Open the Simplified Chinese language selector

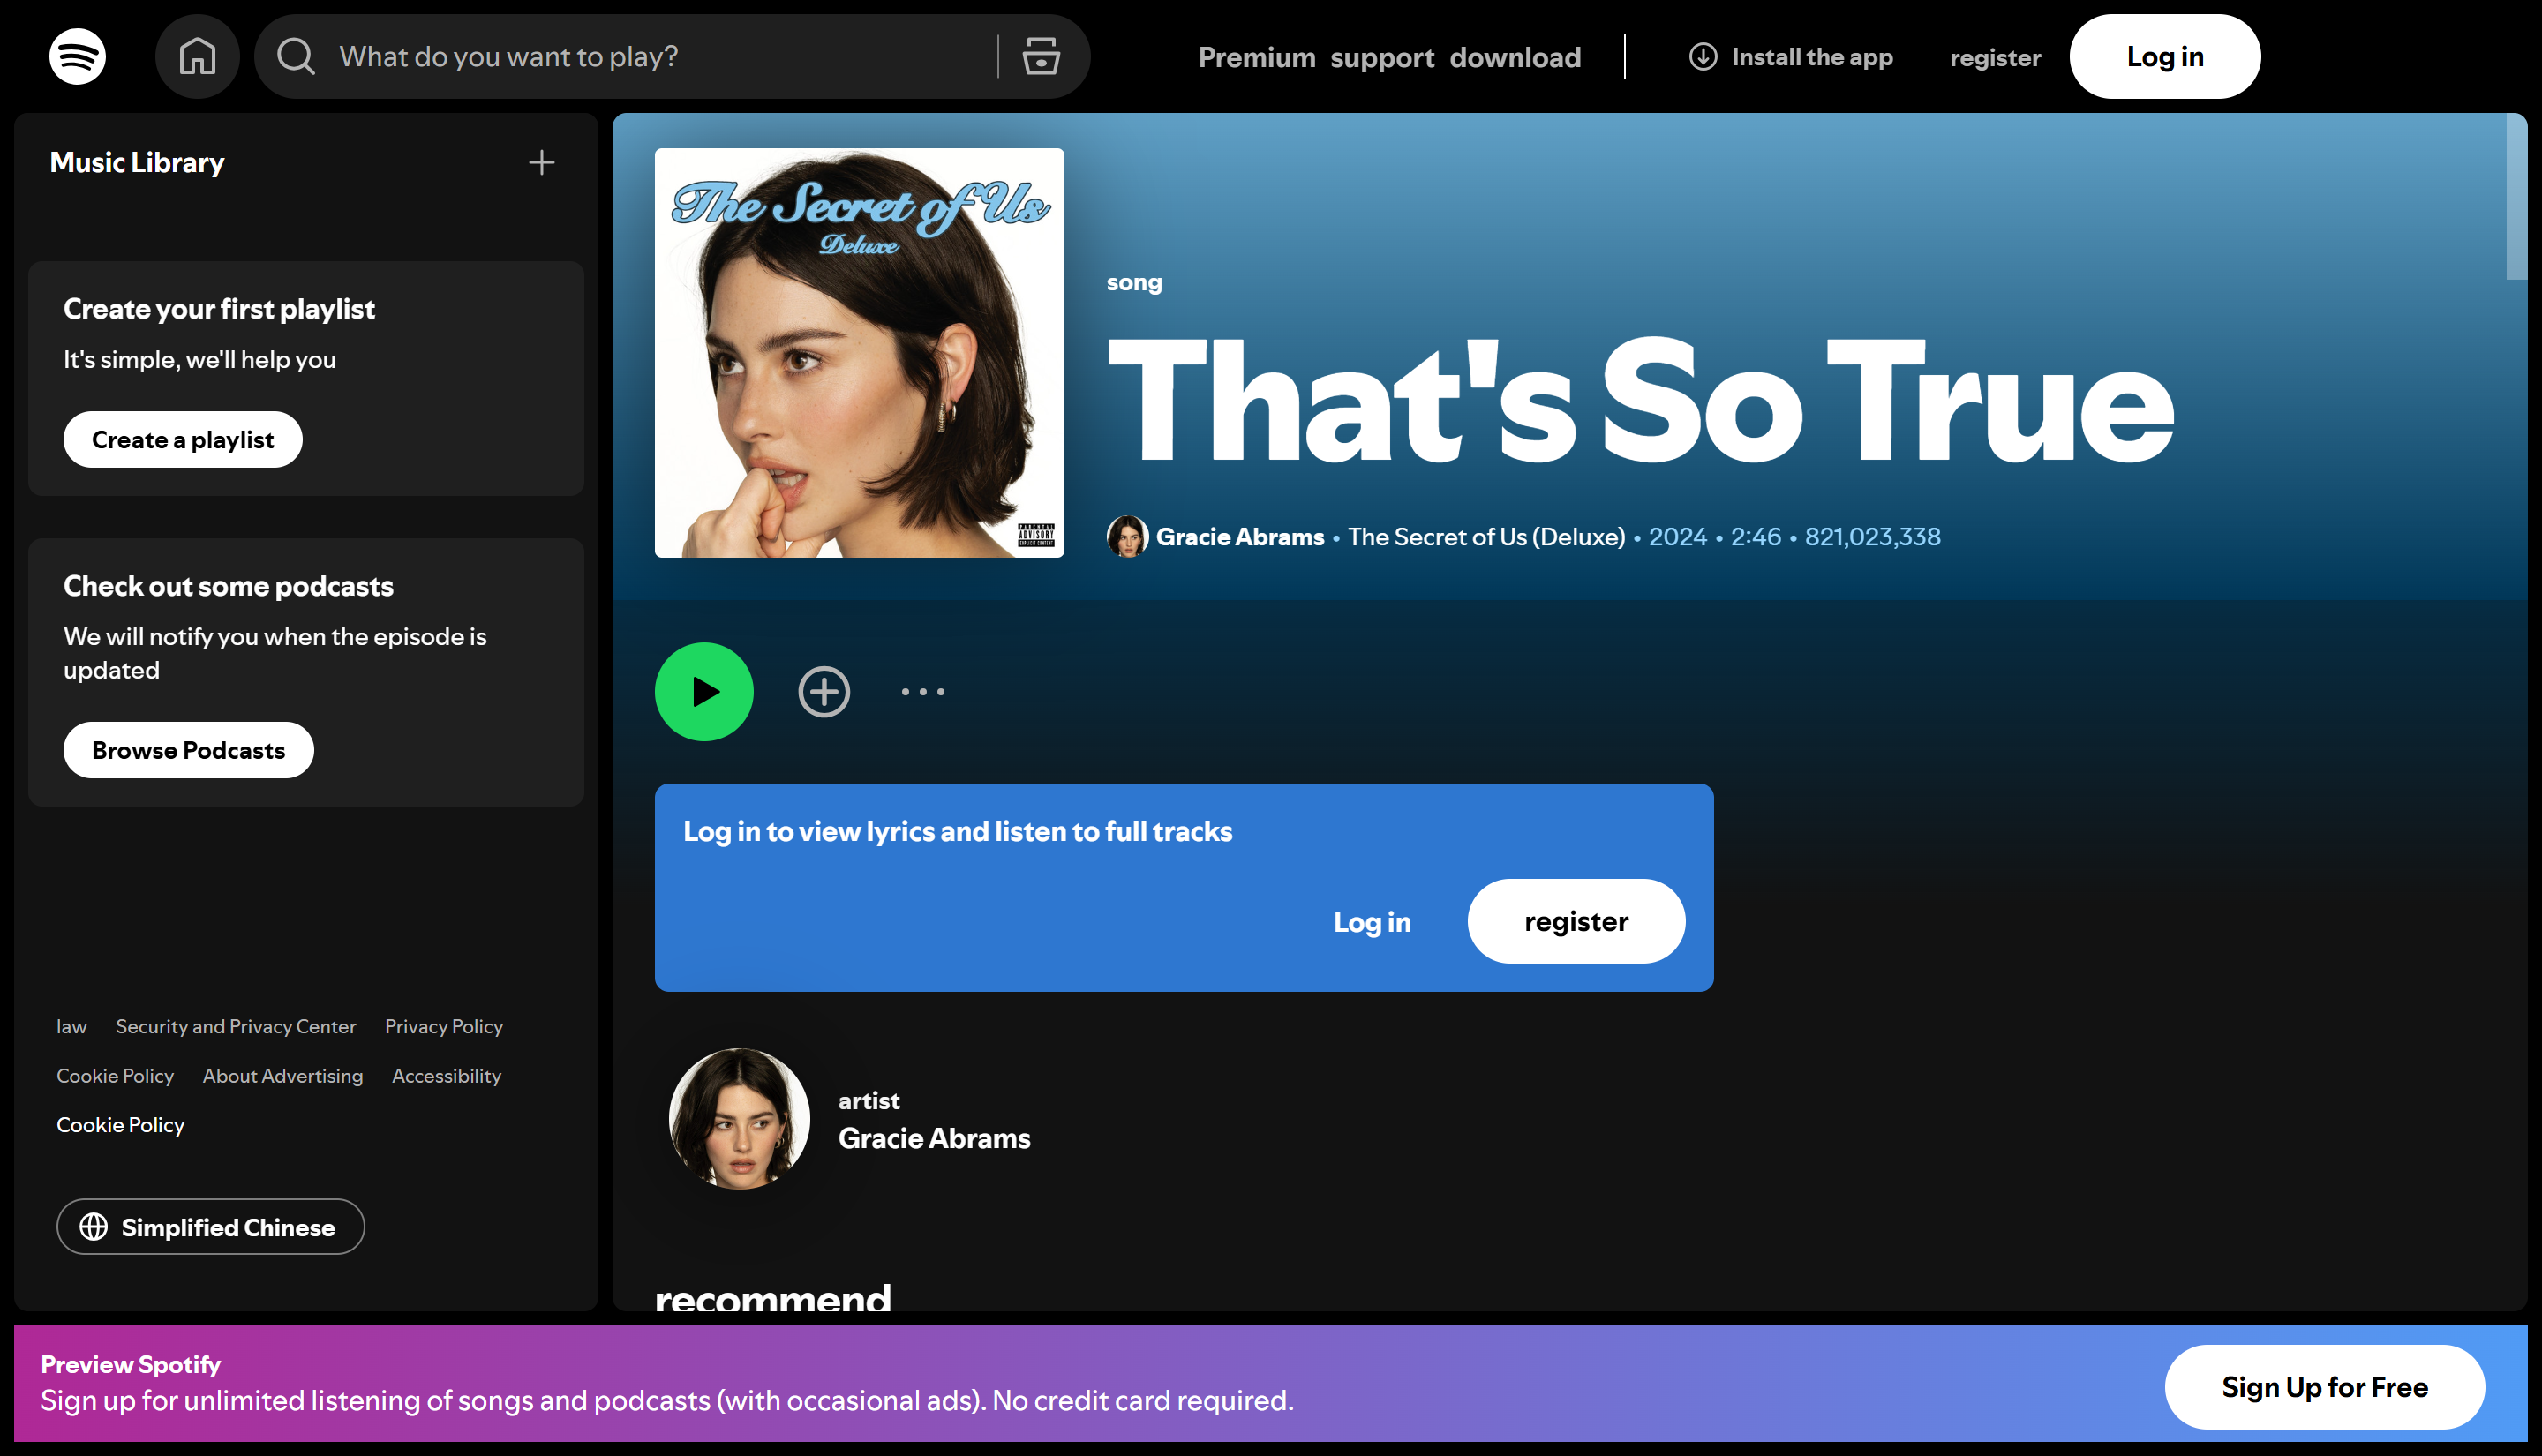pyautogui.click(x=210, y=1227)
